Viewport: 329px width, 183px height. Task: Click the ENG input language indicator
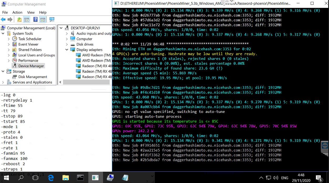pyautogui.click(x=285, y=178)
